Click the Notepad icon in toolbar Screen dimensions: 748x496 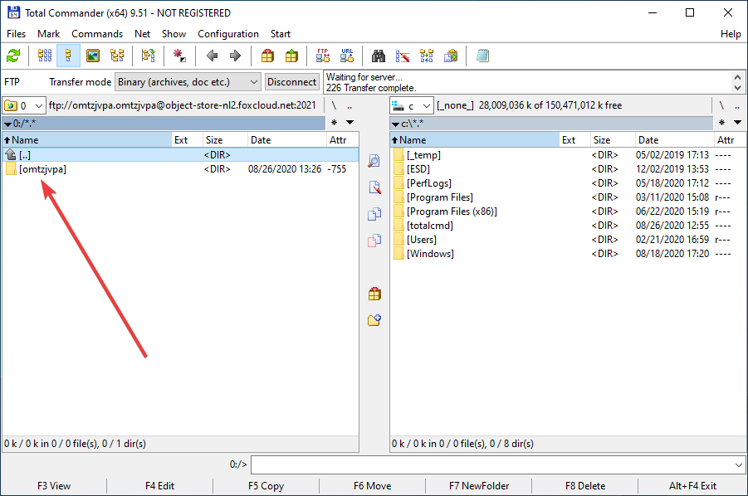pyautogui.click(x=482, y=56)
